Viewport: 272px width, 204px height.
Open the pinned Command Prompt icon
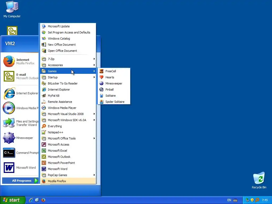pyautogui.click(x=9, y=153)
